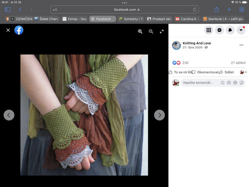
Task: Open Knitting And Love profile picture
Action: tap(176, 45)
